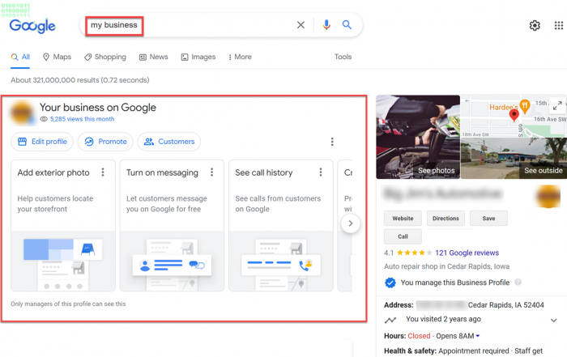567x357 pixels.
Task: Switch to the Maps tab
Action: click(x=57, y=57)
